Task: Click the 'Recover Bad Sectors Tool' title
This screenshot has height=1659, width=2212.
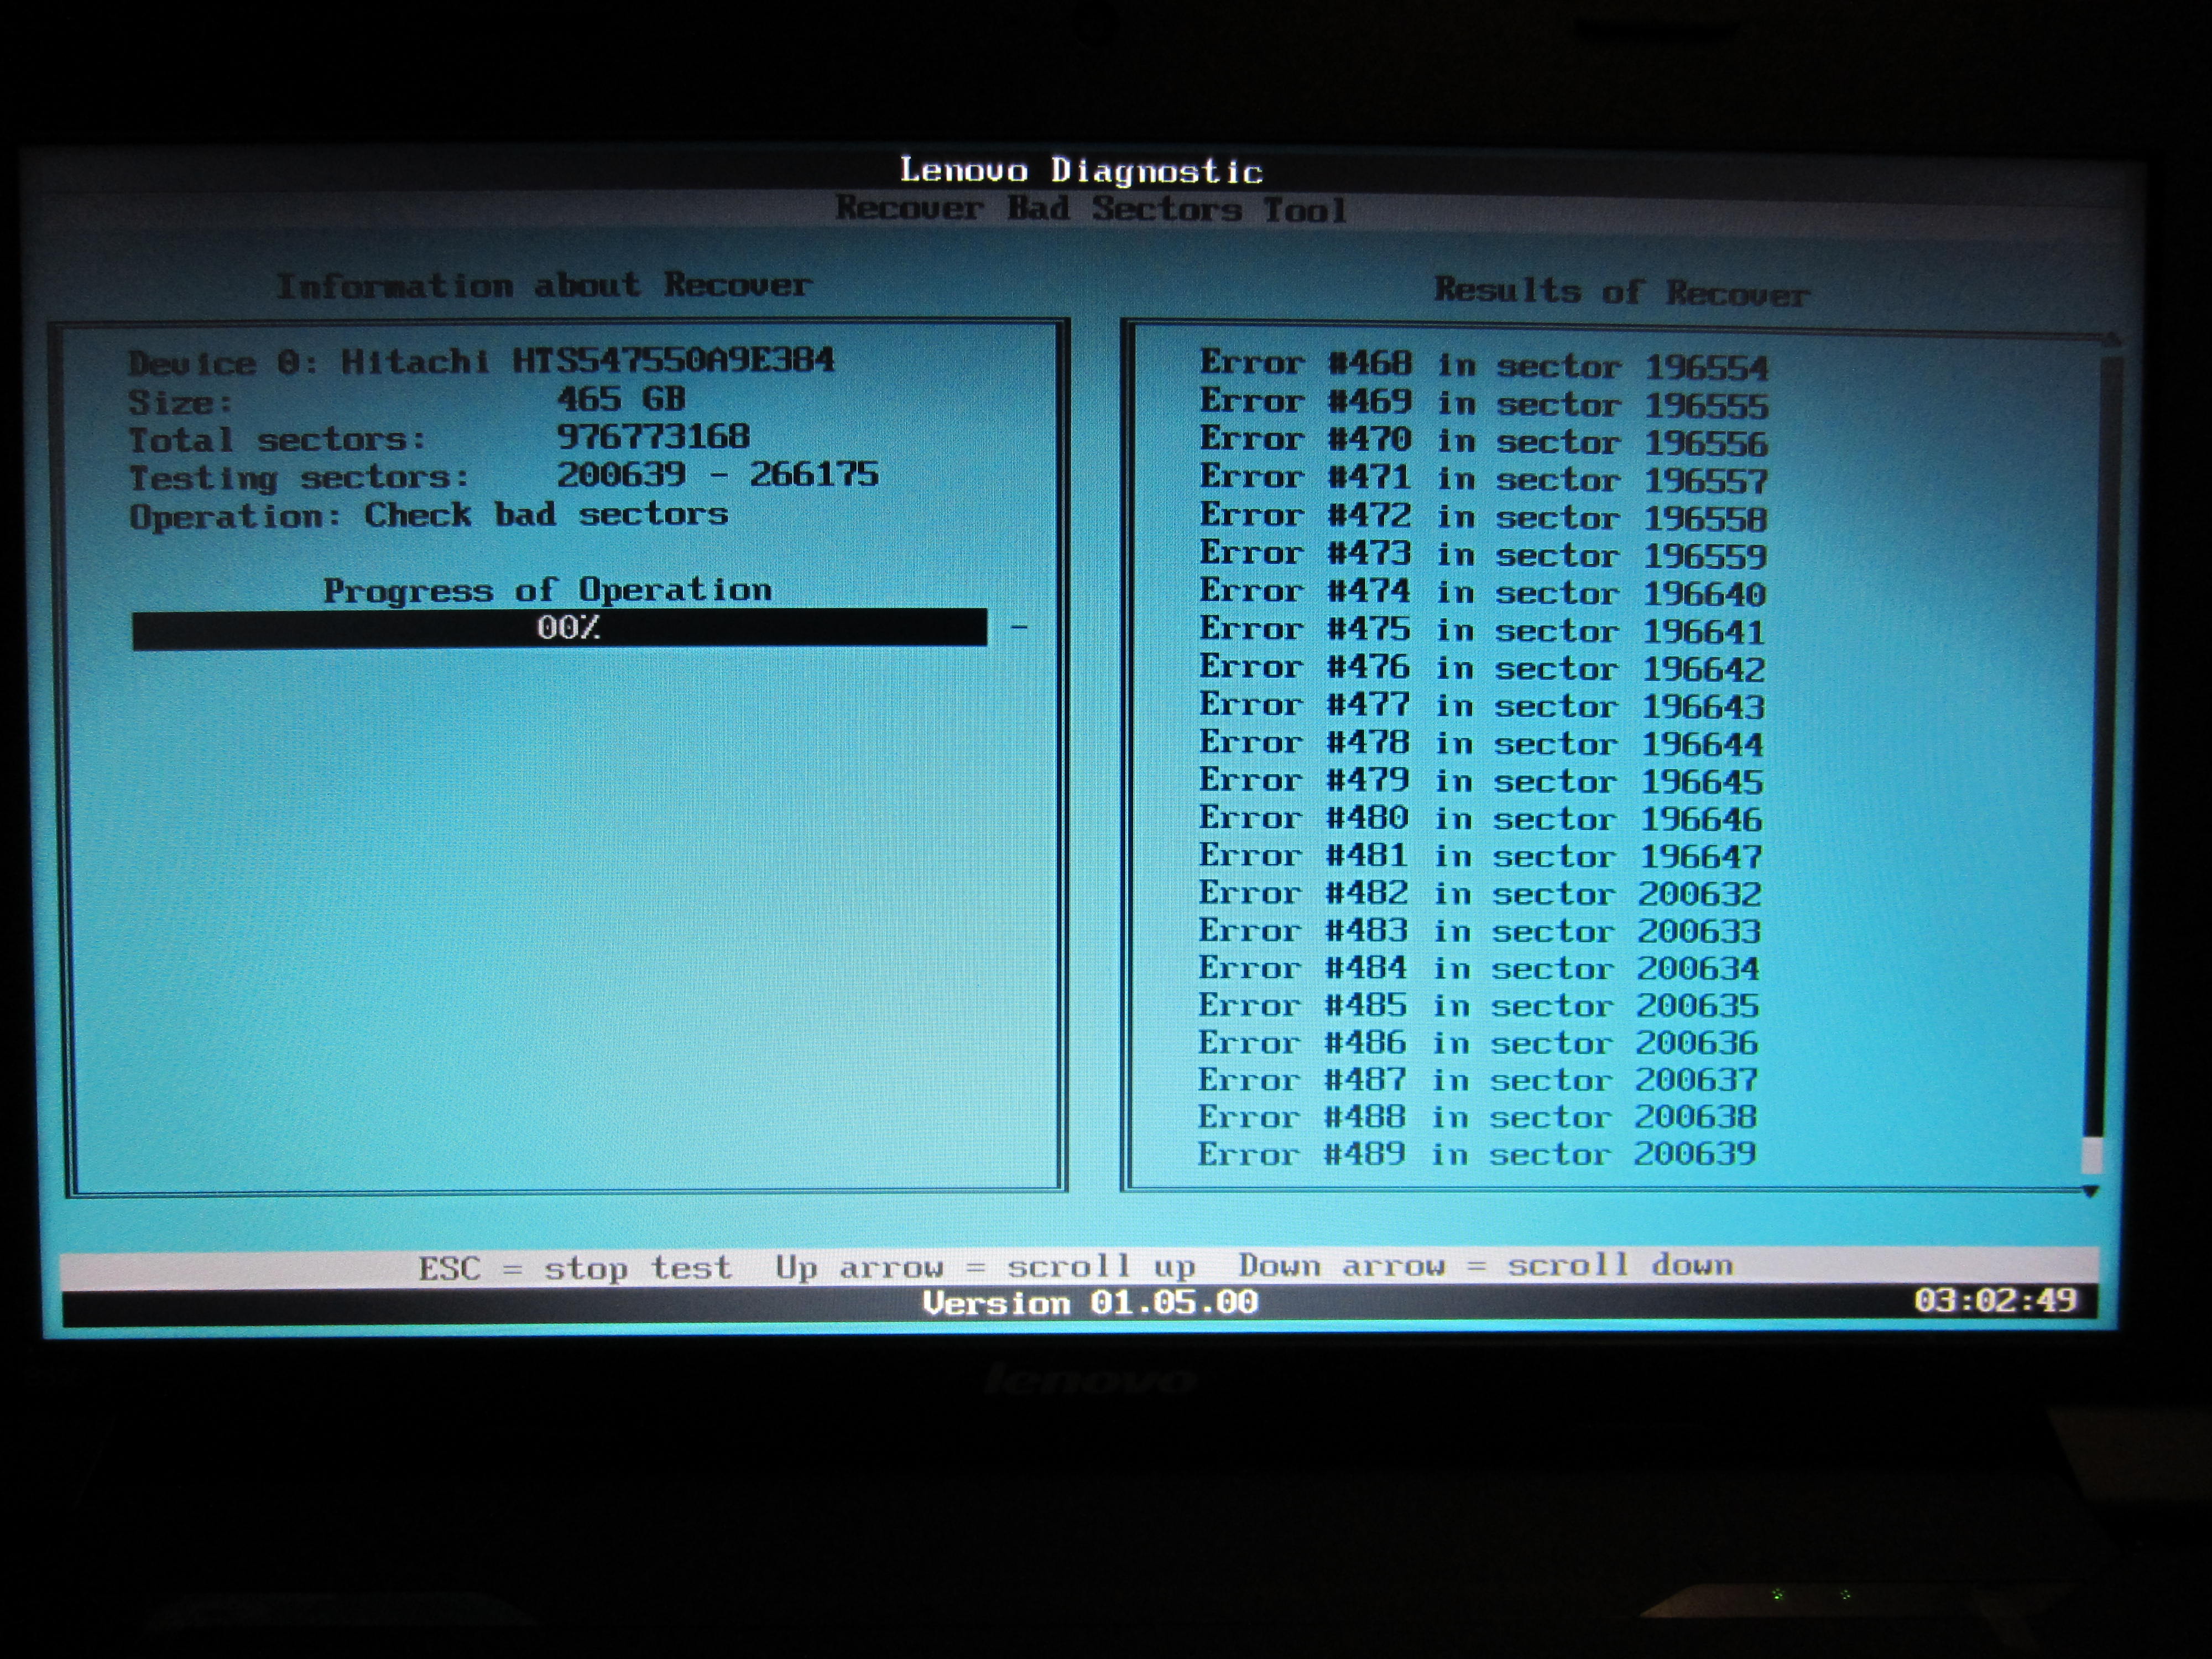Action: tap(1091, 209)
